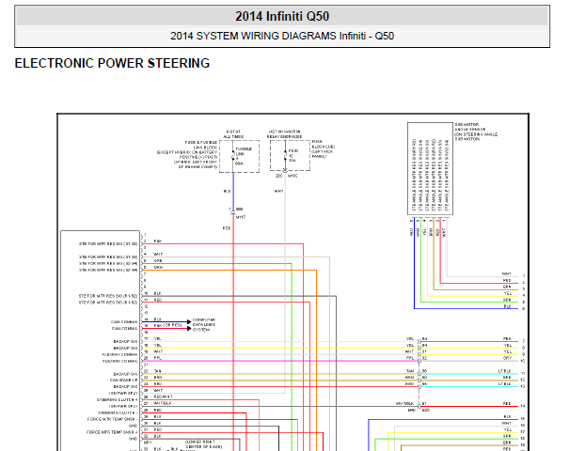Select the "SUB MOTOR ANGLE SENSOR" component label

(476, 132)
